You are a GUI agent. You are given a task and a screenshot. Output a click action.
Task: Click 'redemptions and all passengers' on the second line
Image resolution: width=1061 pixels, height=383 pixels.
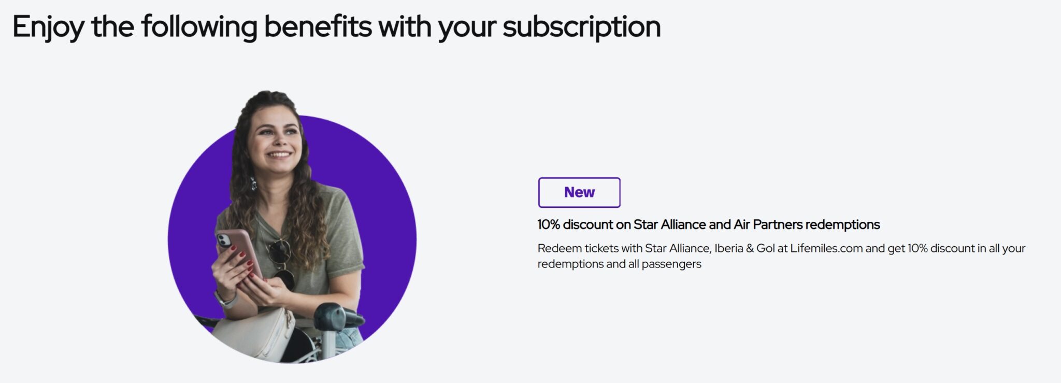(x=619, y=264)
